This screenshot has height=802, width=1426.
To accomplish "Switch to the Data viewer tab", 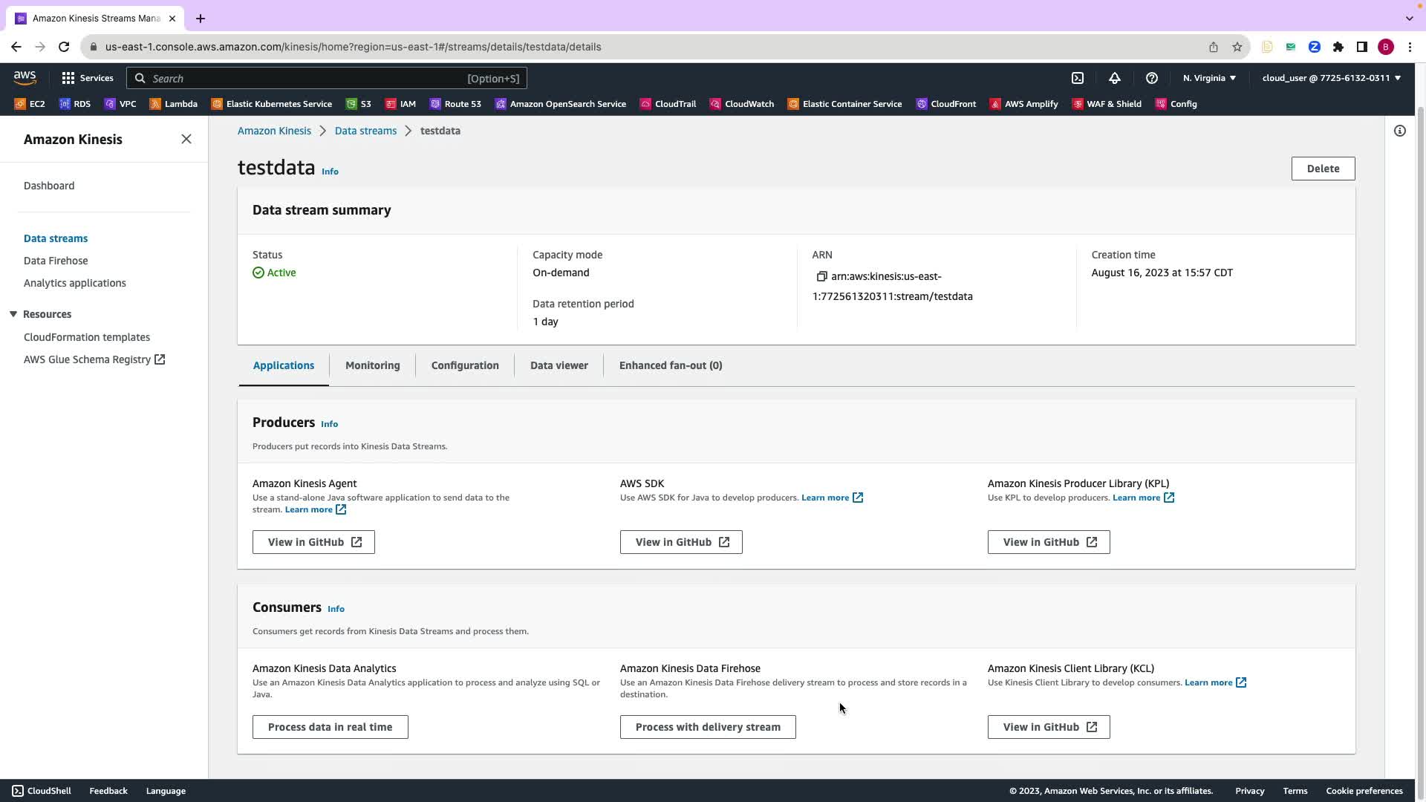I will 559,365.
